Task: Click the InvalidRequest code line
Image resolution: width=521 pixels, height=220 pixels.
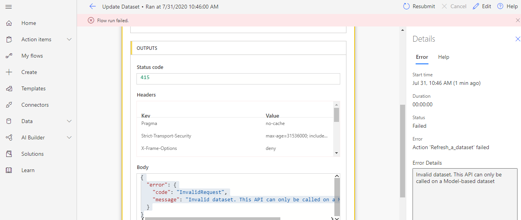Action: tap(189, 192)
